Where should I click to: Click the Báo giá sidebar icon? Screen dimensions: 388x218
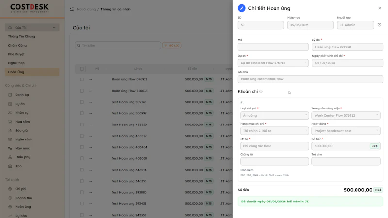10,130
